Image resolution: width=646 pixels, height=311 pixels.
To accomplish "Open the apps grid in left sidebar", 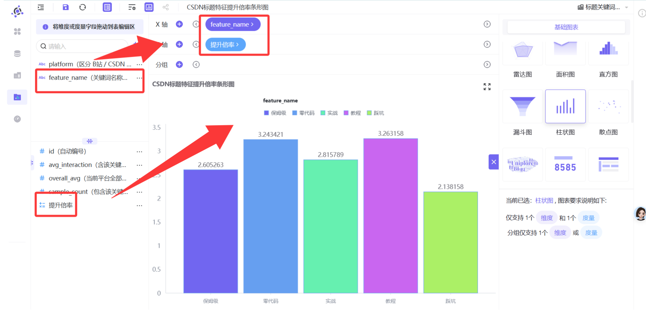I will click(x=17, y=32).
